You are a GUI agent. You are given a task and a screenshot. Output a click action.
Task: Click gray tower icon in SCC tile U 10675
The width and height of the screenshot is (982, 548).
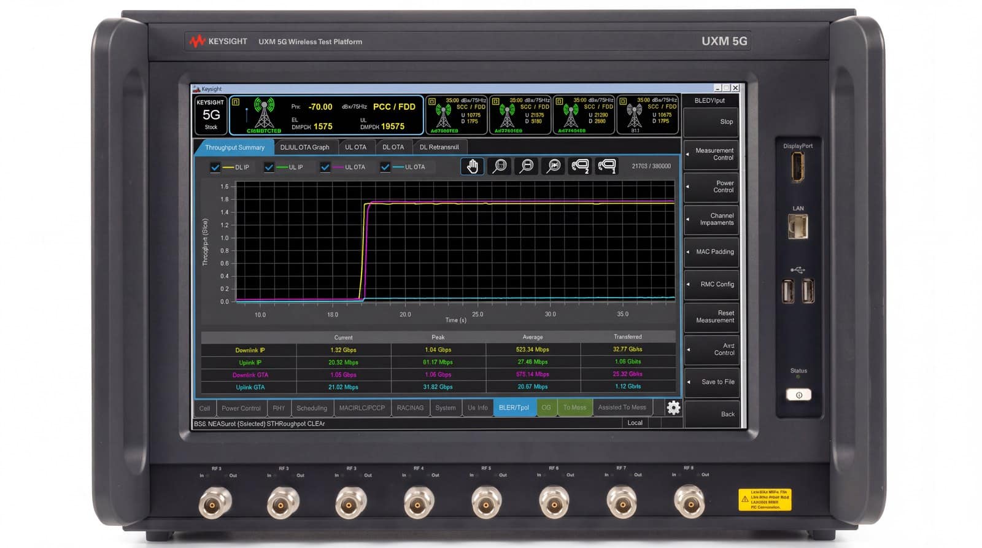tap(635, 115)
